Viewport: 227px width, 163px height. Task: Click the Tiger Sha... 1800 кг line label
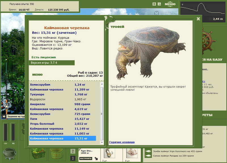click(x=87, y=152)
